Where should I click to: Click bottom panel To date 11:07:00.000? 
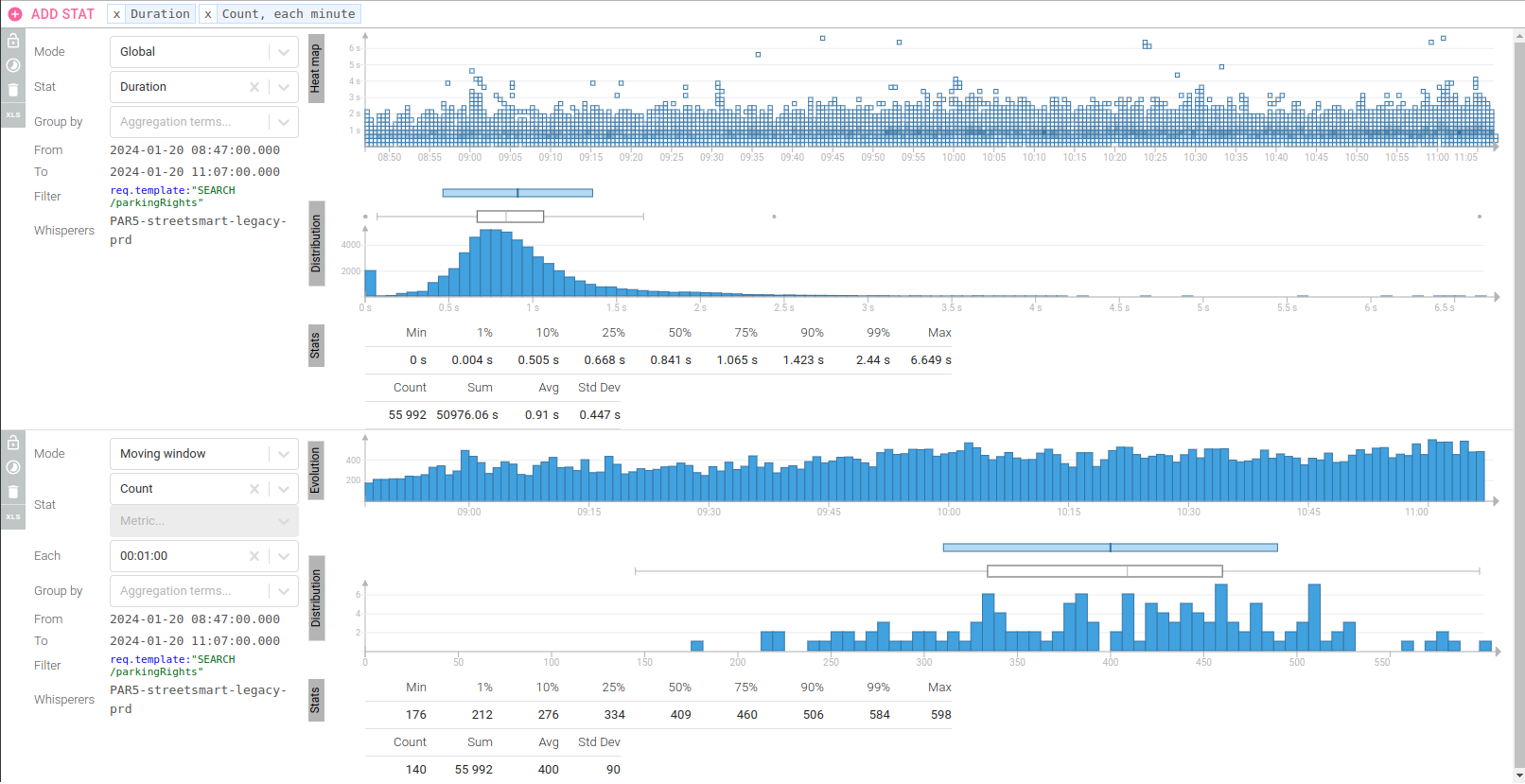tap(195, 641)
